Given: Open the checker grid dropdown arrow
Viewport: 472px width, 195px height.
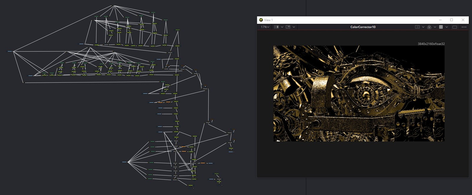Looking at the screenshot, I should [447, 27].
